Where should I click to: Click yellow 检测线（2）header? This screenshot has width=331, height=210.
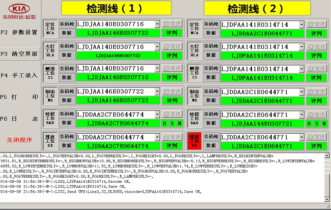(257, 8)
